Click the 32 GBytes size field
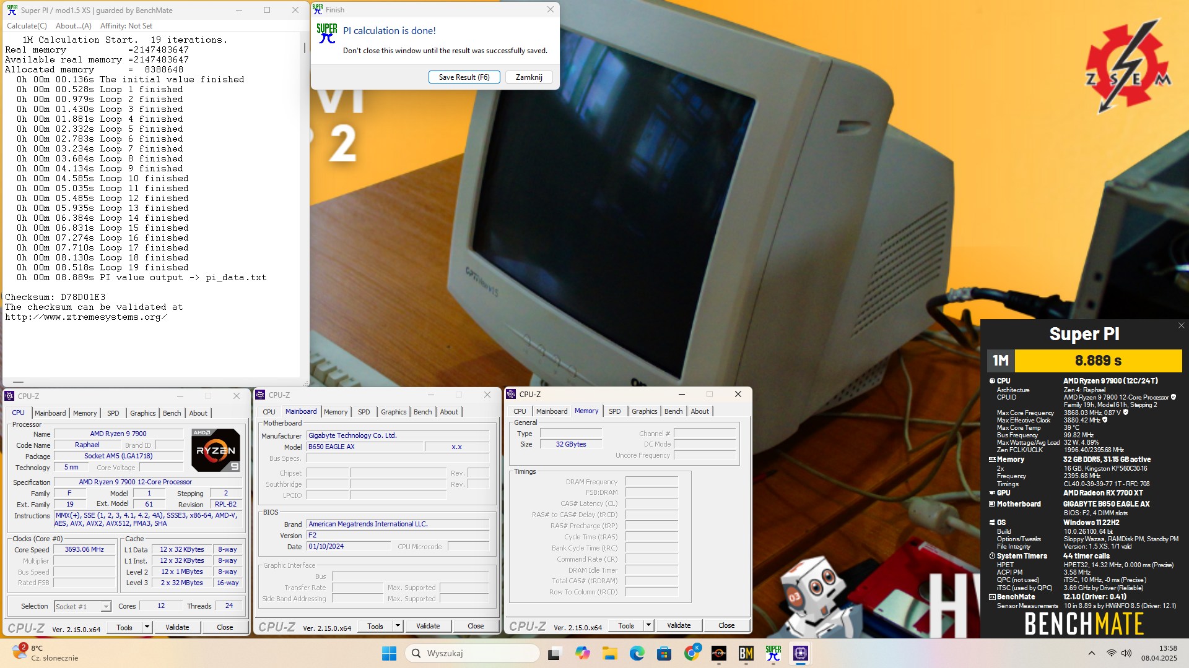This screenshot has height=668, width=1189. coord(570,444)
